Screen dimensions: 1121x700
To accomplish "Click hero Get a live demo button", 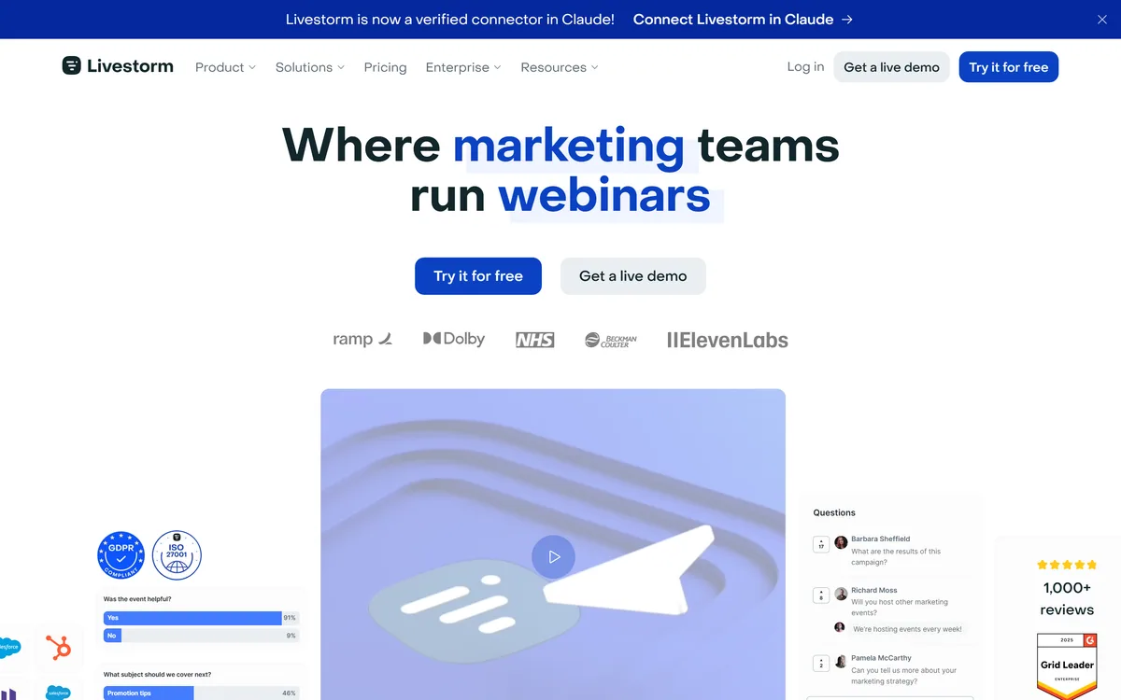I will pyautogui.click(x=632, y=276).
